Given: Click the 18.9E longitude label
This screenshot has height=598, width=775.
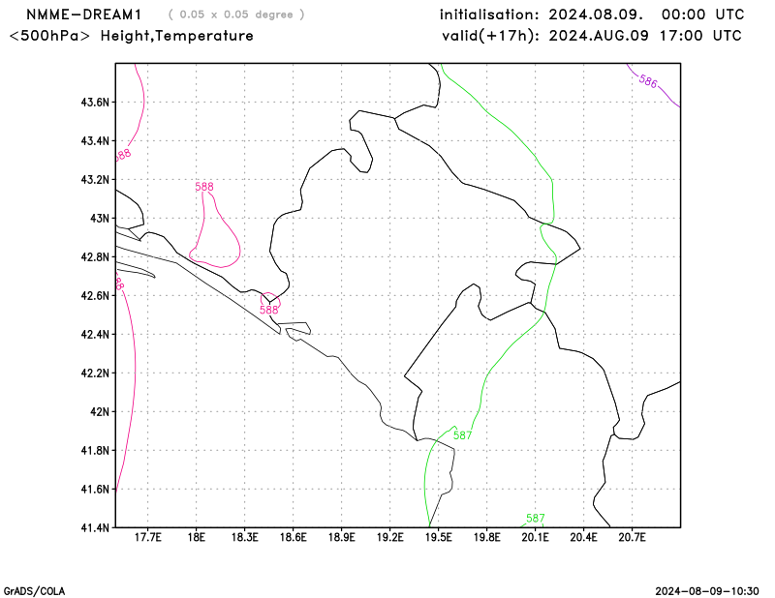Looking at the screenshot, I should pyautogui.click(x=342, y=537).
